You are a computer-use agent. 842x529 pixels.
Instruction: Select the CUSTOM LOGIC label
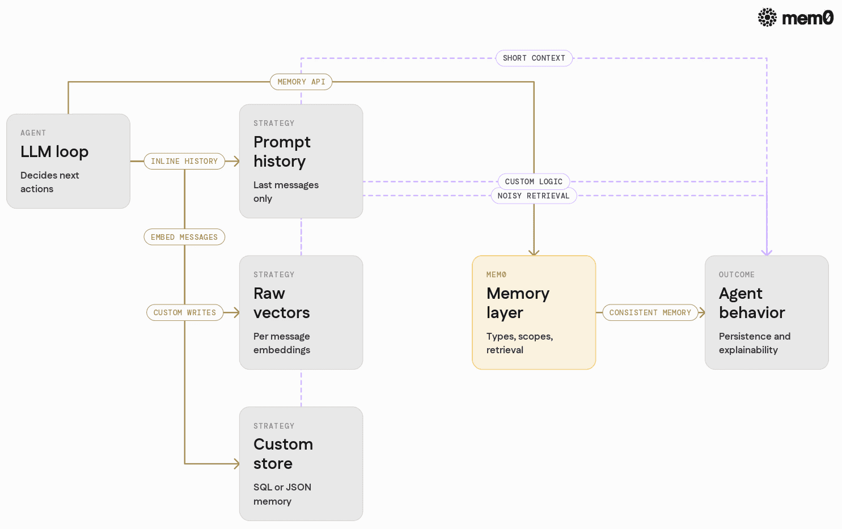[x=534, y=181]
